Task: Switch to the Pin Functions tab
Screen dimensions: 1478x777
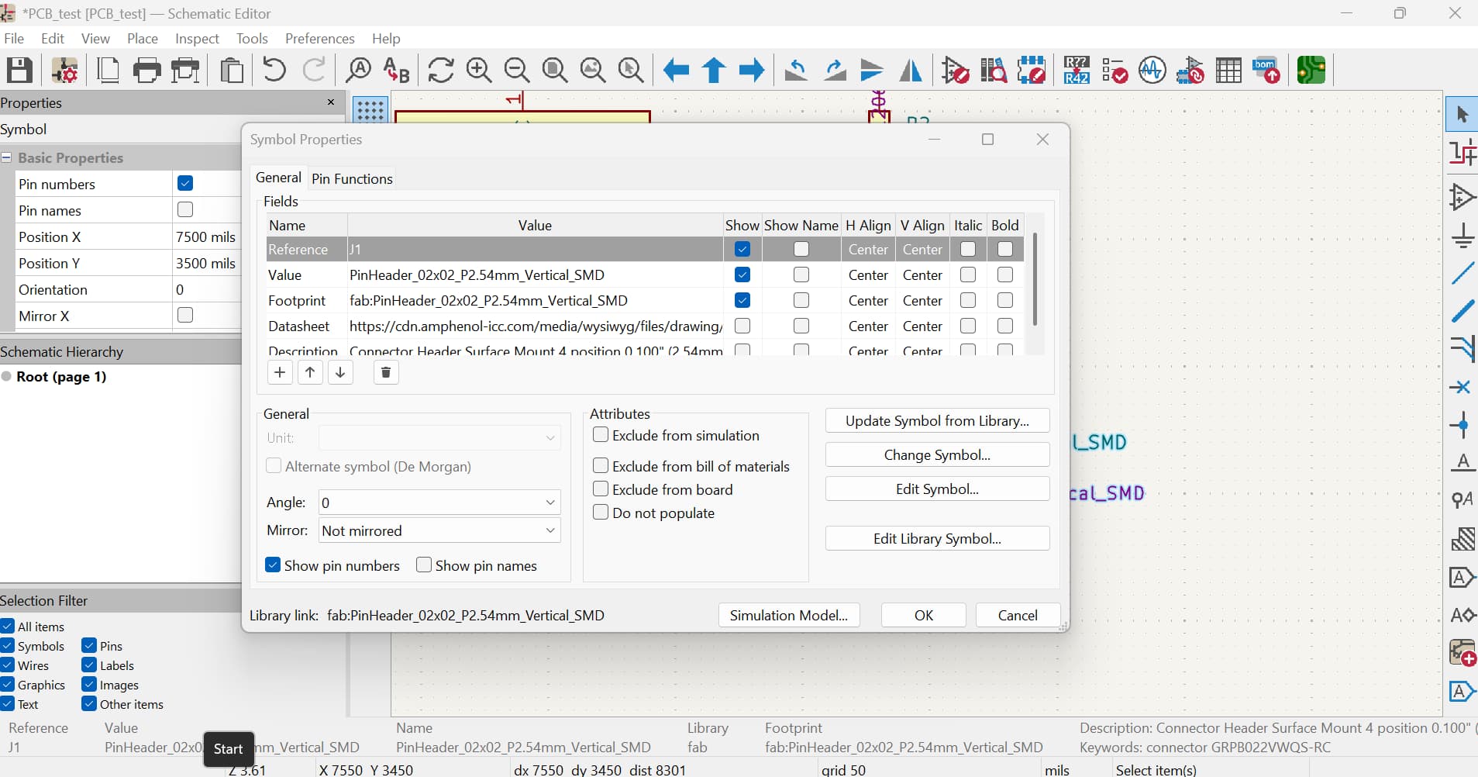Action: click(352, 179)
